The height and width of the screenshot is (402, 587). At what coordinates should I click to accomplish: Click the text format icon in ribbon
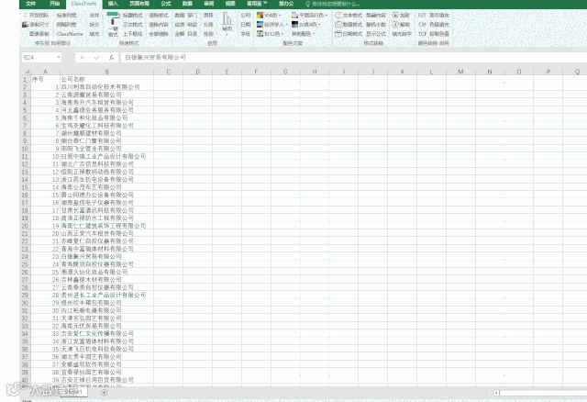tap(338, 15)
